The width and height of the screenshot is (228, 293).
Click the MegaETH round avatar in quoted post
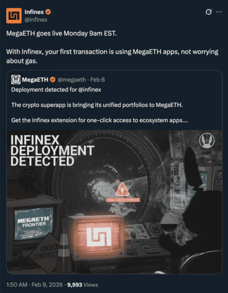(x=16, y=79)
